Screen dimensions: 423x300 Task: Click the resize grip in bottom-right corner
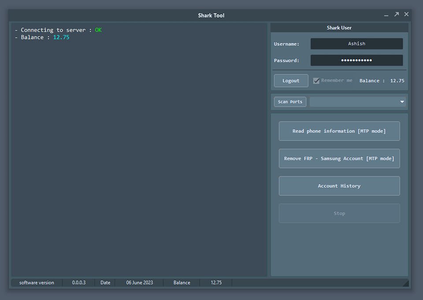pos(405,283)
